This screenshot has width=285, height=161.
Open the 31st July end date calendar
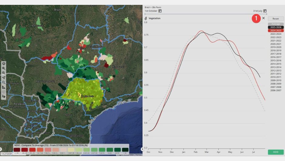coord(265,11)
